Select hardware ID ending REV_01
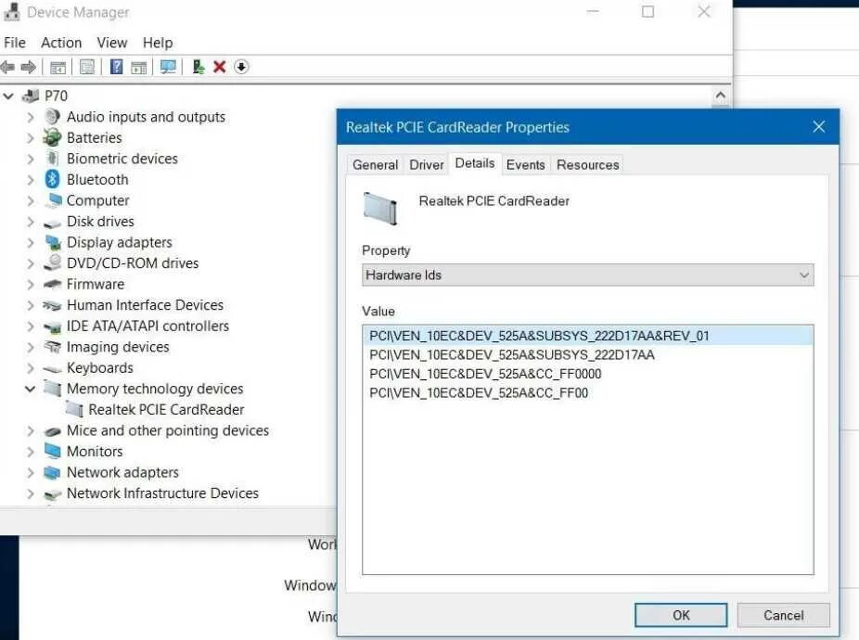This screenshot has width=859, height=640. (x=588, y=336)
